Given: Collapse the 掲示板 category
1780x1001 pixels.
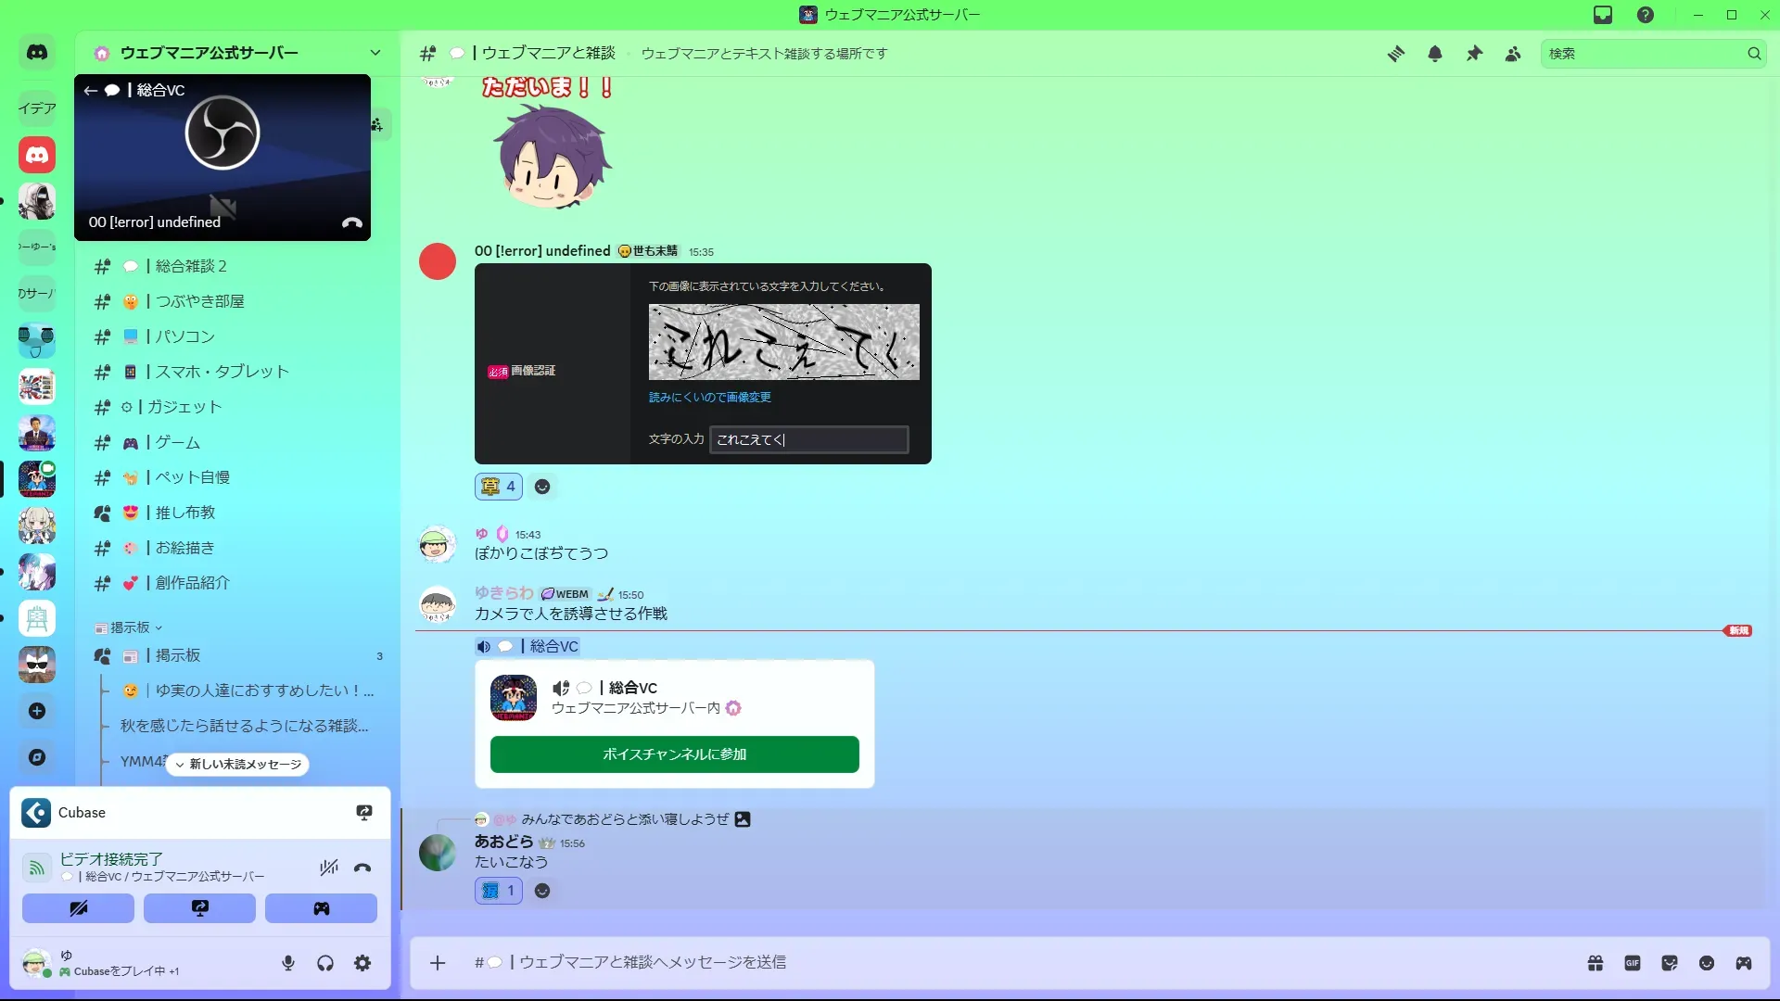Looking at the screenshot, I should pyautogui.click(x=129, y=627).
